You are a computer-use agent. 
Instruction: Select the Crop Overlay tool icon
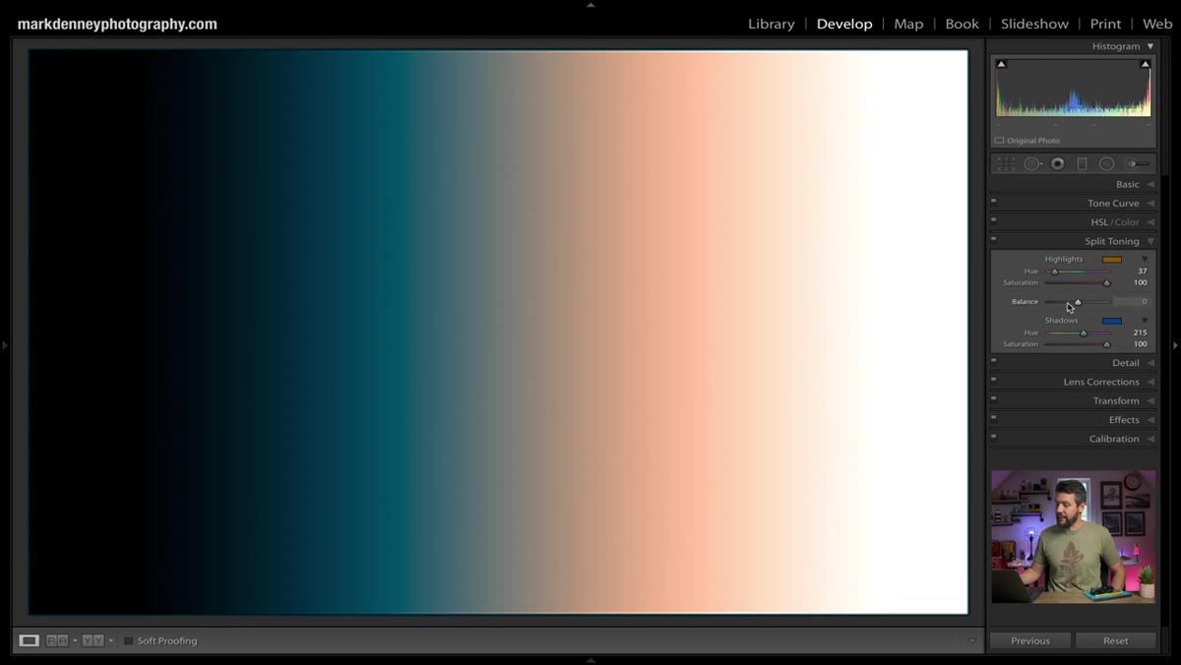[1006, 164]
